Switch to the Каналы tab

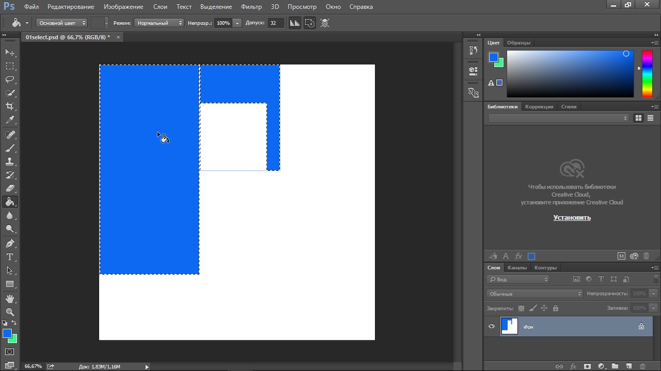pos(517,268)
